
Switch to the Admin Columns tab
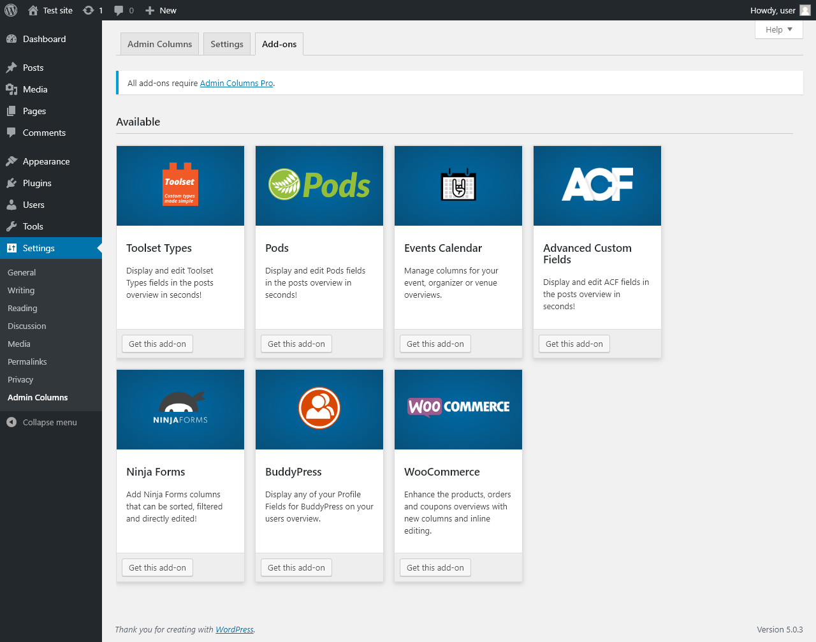[159, 44]
